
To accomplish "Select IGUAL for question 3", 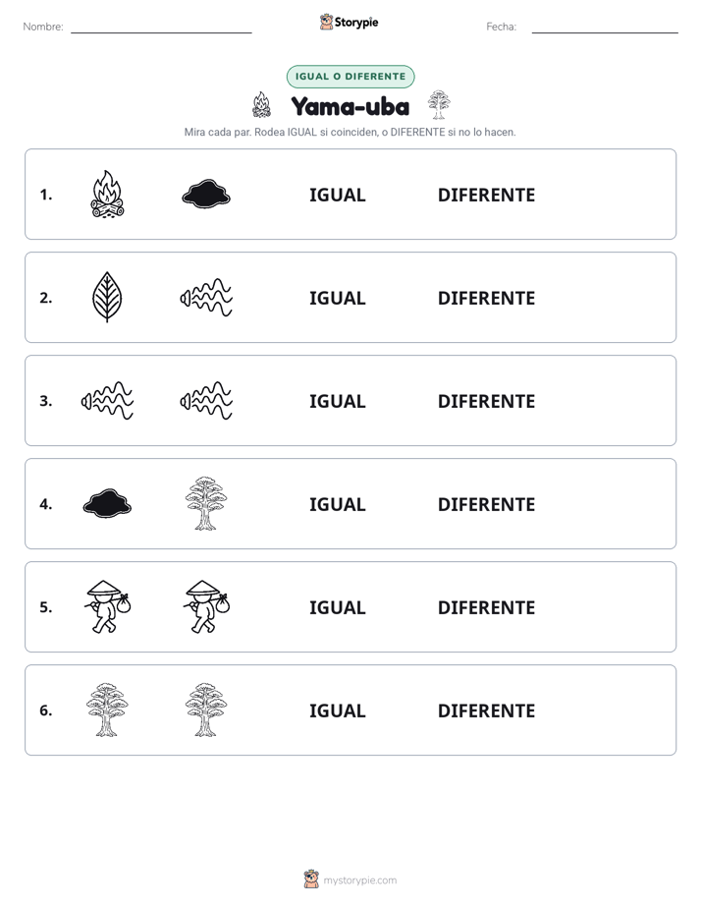I will 337,401.
